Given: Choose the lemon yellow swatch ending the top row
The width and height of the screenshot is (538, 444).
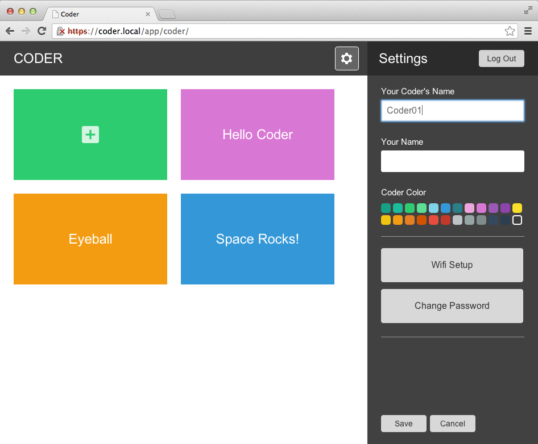Looking at the screenshot, I should pos(517,208).
